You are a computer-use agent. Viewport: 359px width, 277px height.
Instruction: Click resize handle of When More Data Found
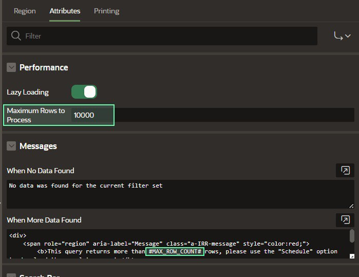(352, 256)
